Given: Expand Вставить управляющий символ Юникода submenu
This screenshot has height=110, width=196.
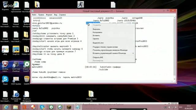Looking at the screenshot, I should (111, 53).
